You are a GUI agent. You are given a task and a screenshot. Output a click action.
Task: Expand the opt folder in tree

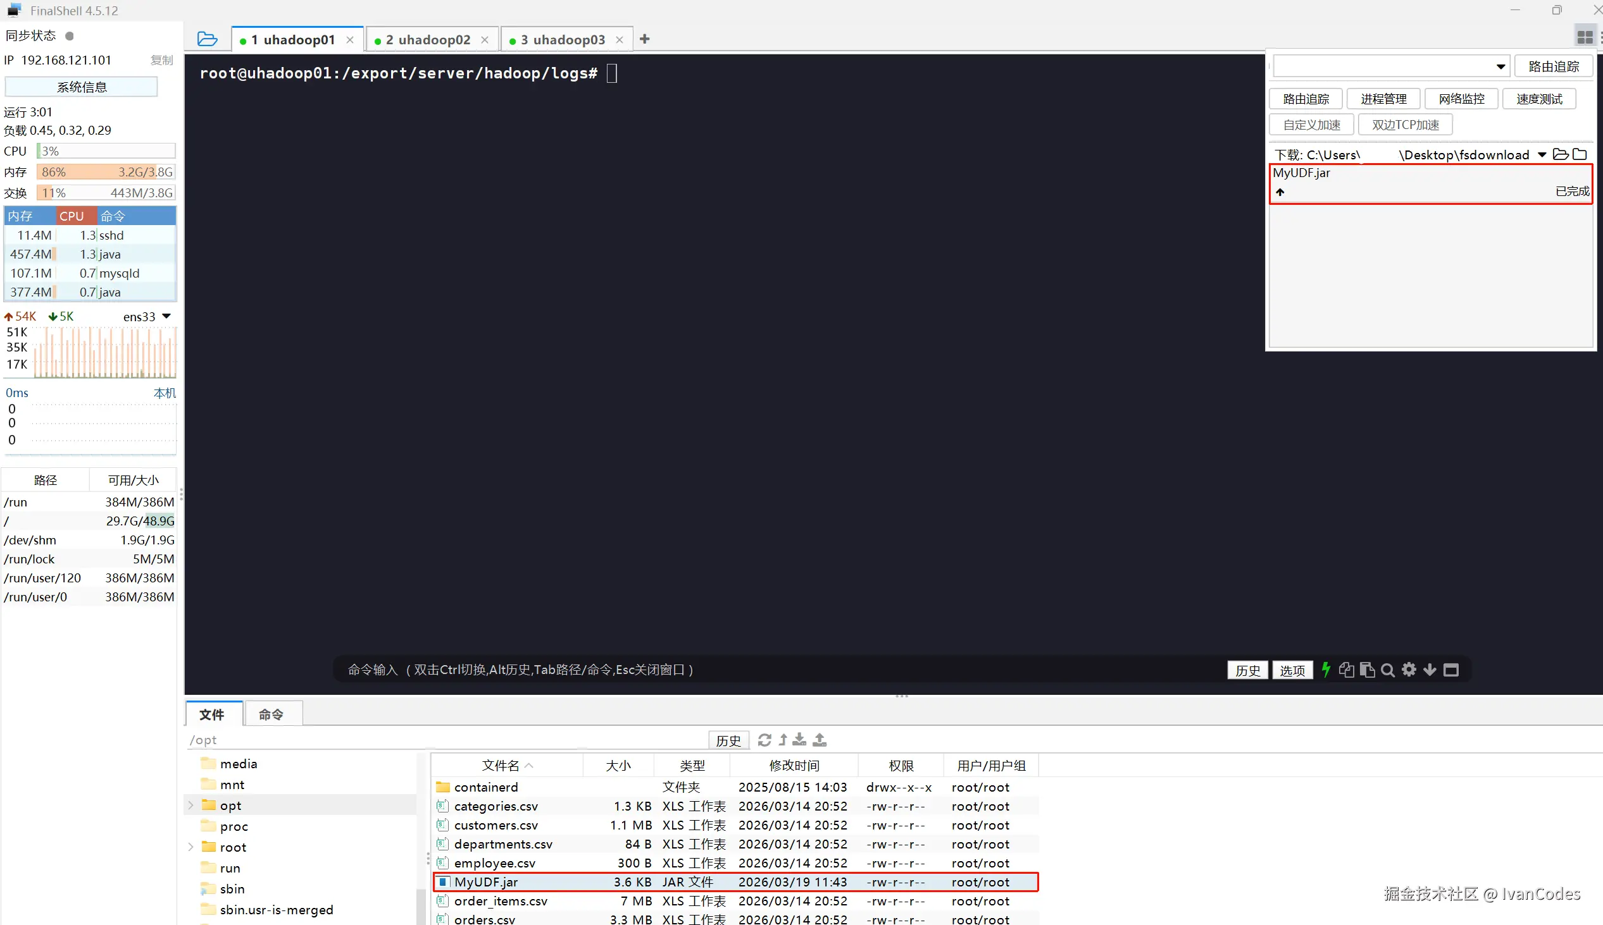(x=190, y=806)
